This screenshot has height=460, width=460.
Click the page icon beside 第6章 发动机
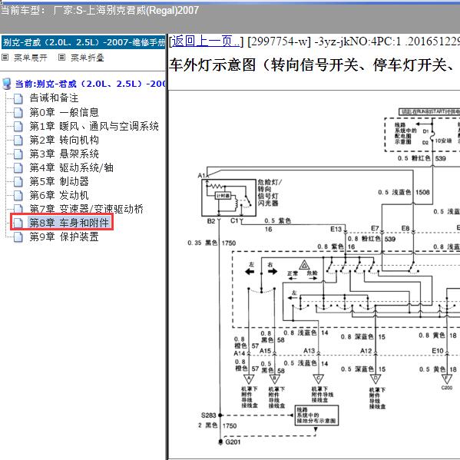[18, 195]
